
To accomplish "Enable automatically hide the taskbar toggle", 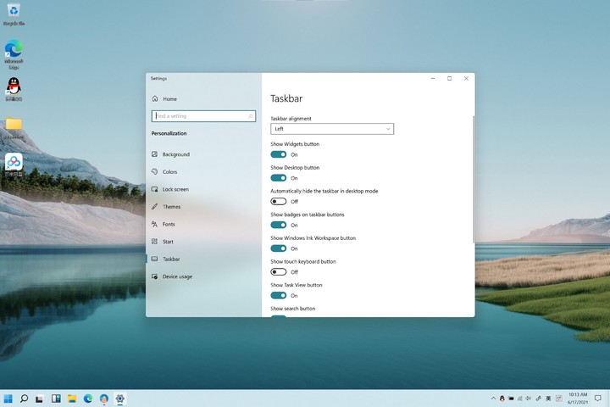I will click(279, 202).
